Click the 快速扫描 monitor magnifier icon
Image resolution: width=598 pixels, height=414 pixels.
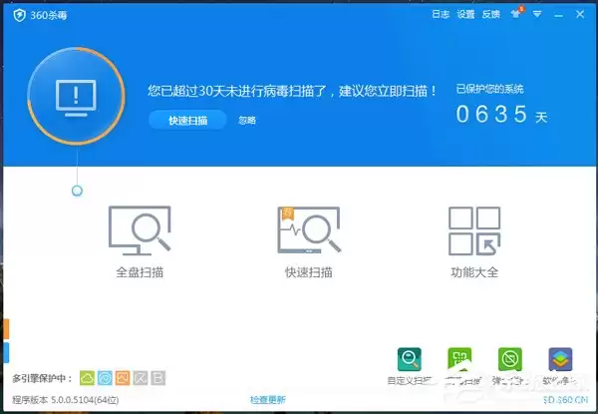[307, 230]
